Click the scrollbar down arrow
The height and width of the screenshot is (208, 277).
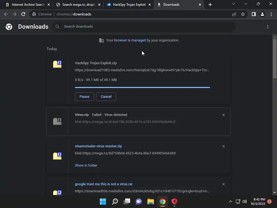pyautogui.click(x=275, y=193)
